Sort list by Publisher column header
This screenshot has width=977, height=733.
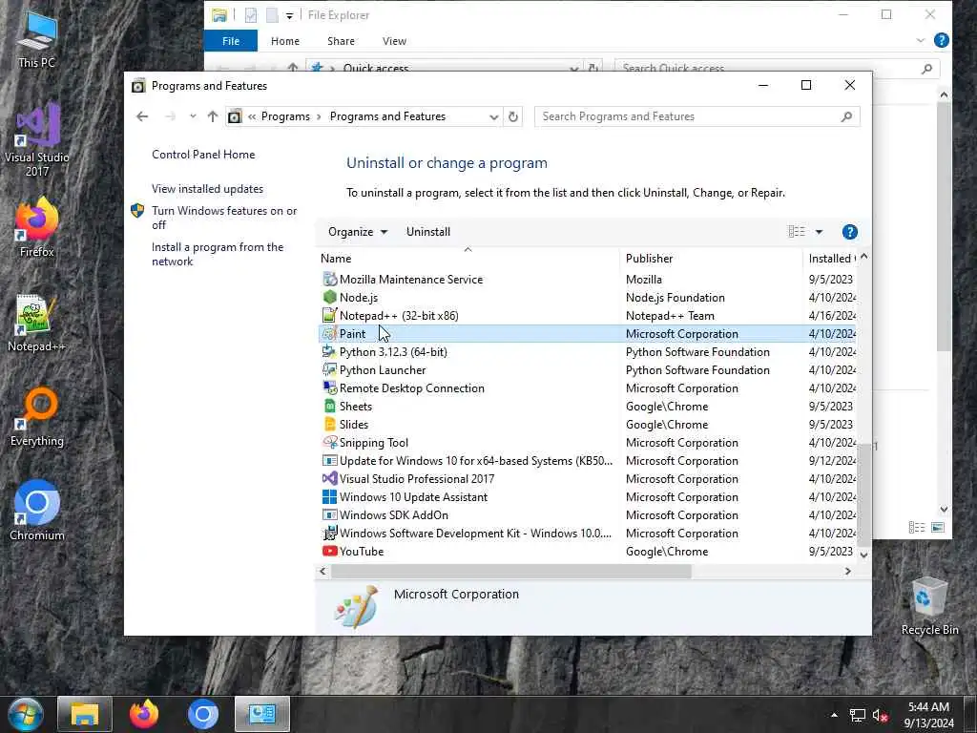tap(711, 258)
